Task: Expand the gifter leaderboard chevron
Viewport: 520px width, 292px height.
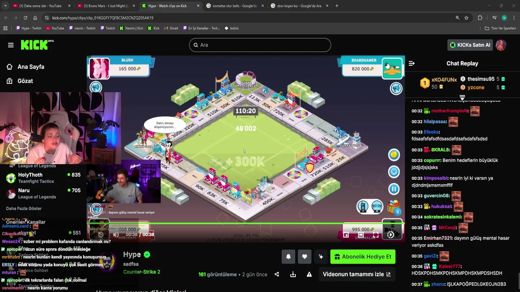Action: [x=462, y=98]
